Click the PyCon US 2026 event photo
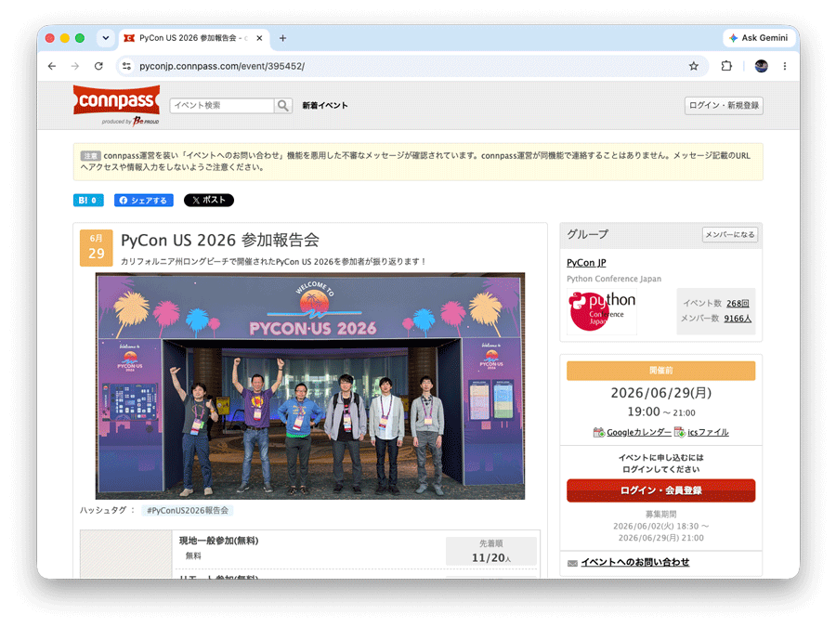Viewport: 836px width, 627px height. pos(309,386)
